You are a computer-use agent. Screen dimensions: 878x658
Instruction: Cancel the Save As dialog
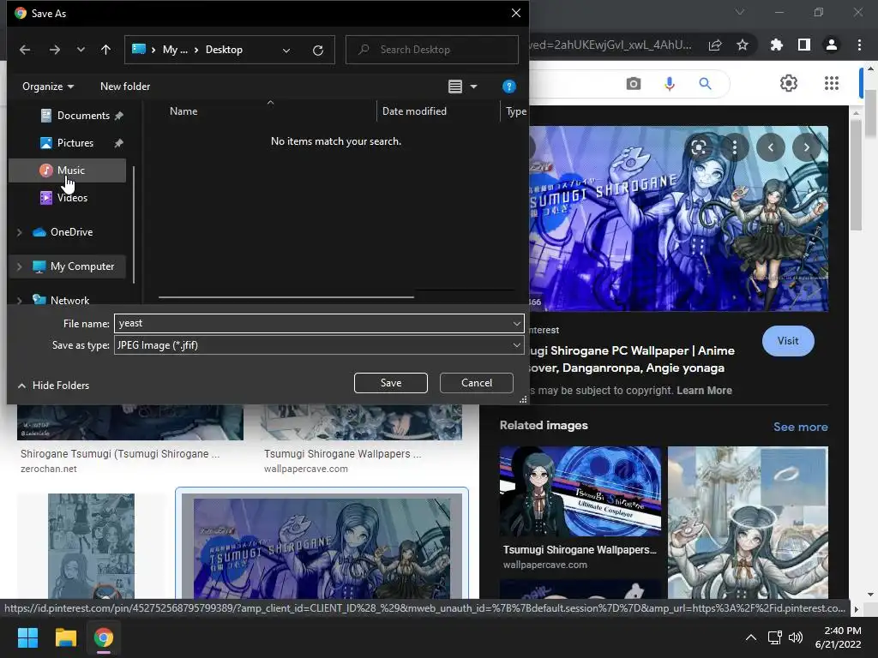point(477,383)
